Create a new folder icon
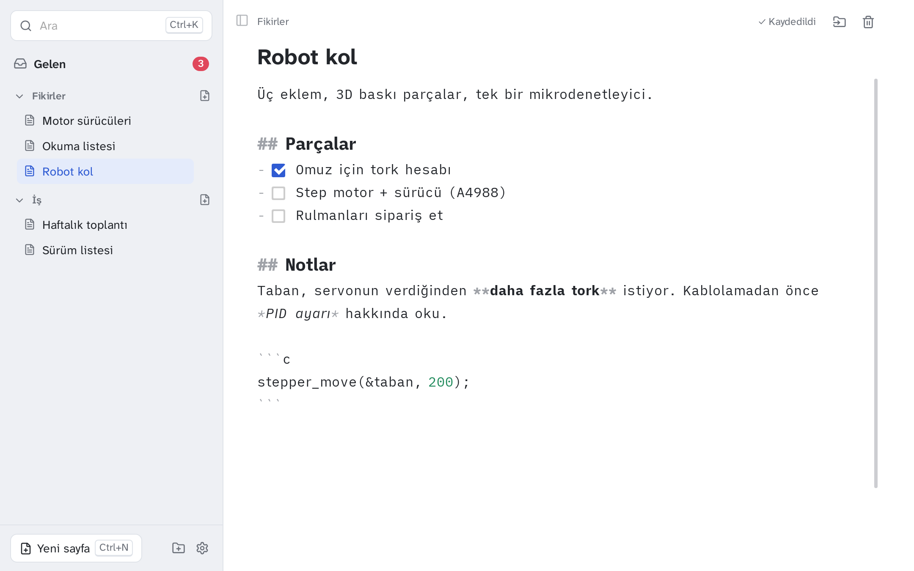 [179, 548]
